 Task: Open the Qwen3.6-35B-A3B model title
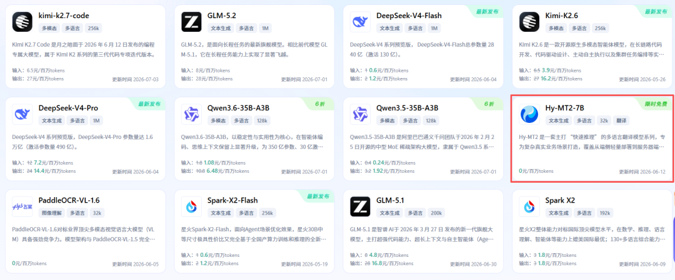[239, 109]
